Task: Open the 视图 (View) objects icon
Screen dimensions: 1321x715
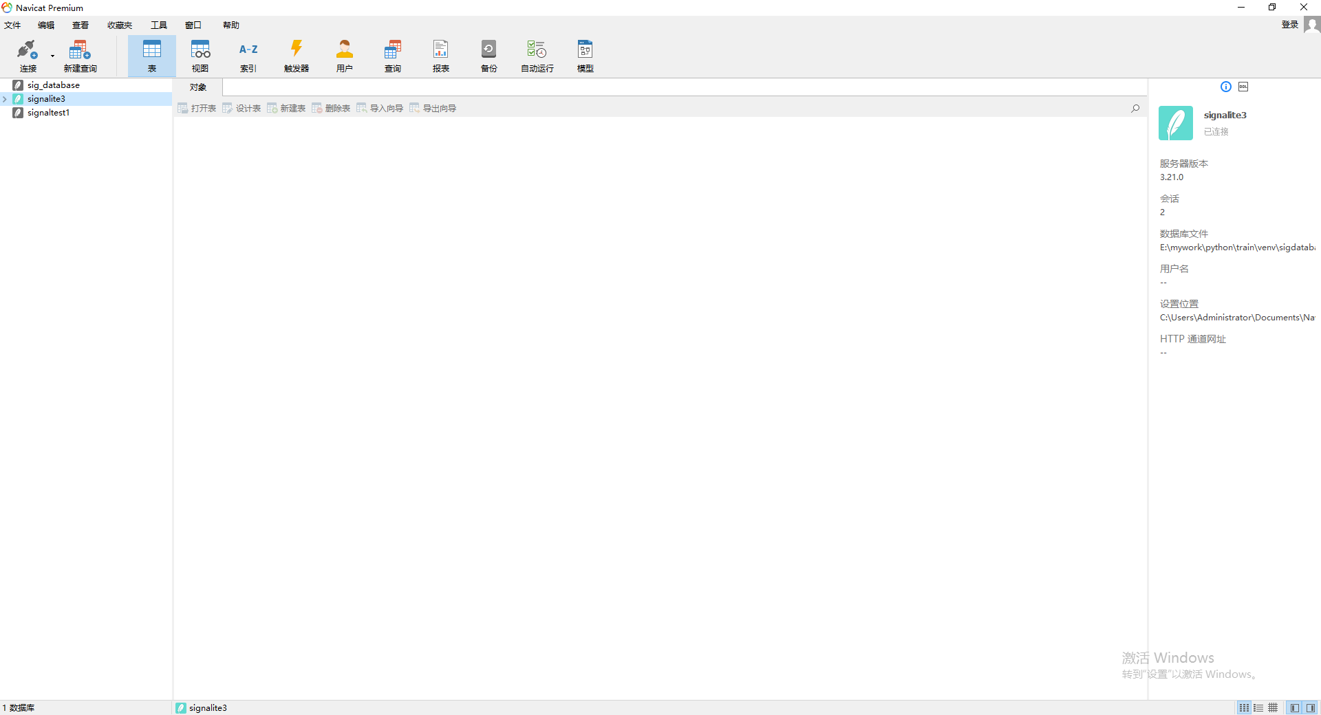Action: click(x=200, y=56)
